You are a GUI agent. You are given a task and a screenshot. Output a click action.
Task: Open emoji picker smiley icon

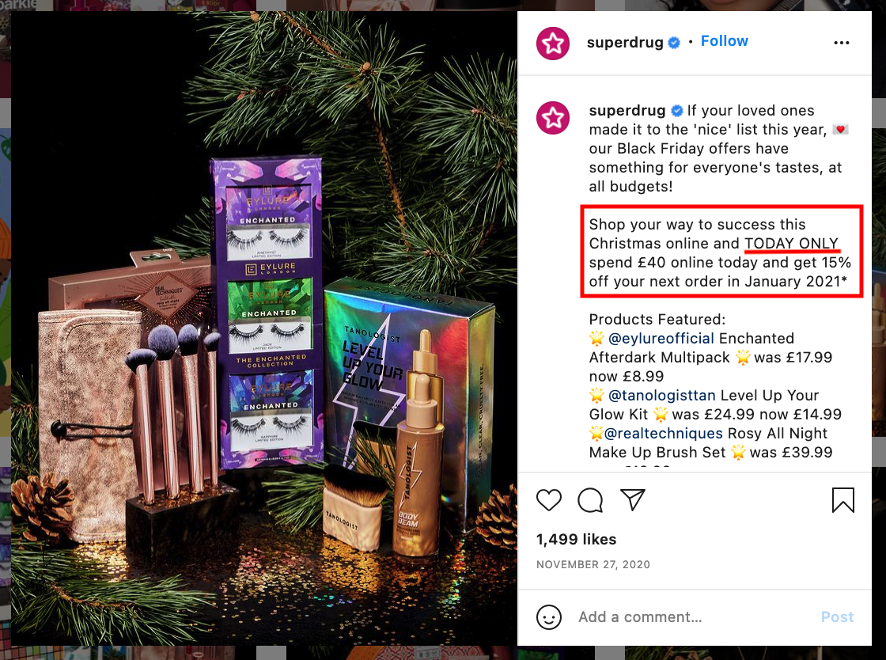coord(549,617)
